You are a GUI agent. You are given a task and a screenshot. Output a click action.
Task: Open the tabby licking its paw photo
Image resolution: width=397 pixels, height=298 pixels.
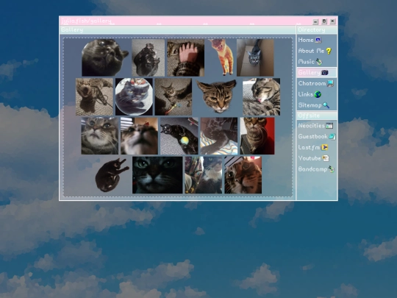pos(261,97)
